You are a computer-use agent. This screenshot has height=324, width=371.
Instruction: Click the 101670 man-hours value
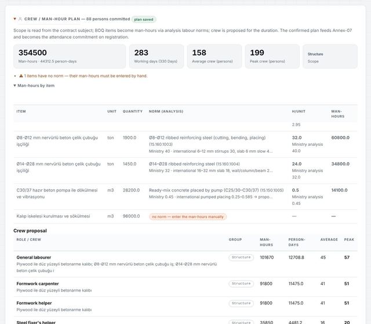point(267,257)
